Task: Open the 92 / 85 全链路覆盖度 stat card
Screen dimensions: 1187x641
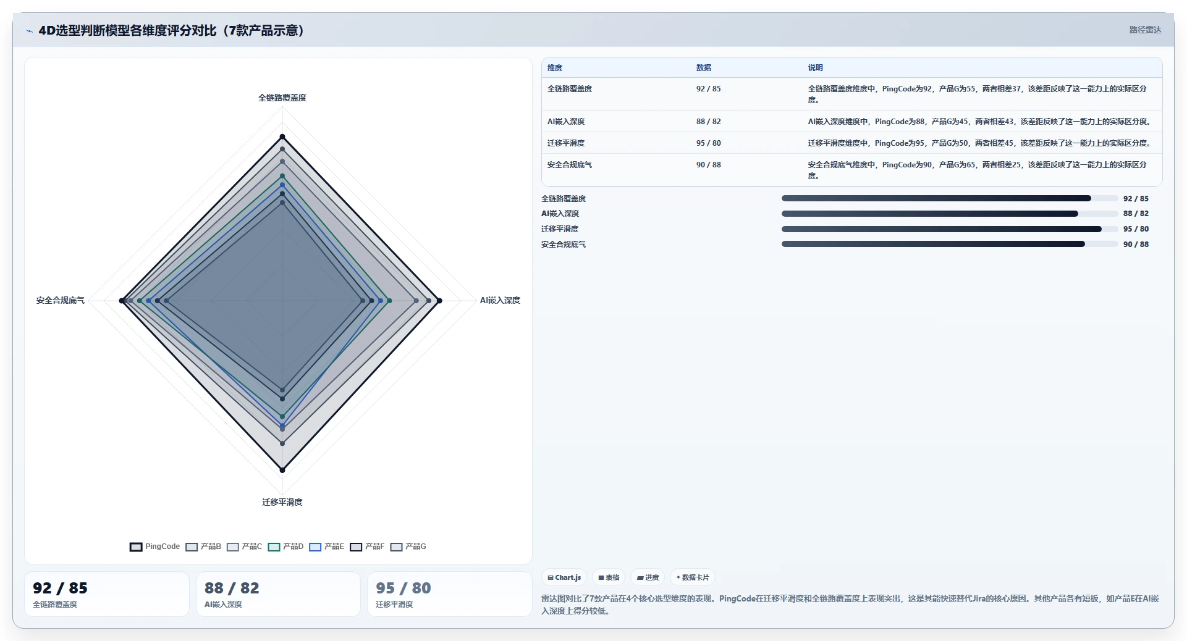Action: coord(107,594)
